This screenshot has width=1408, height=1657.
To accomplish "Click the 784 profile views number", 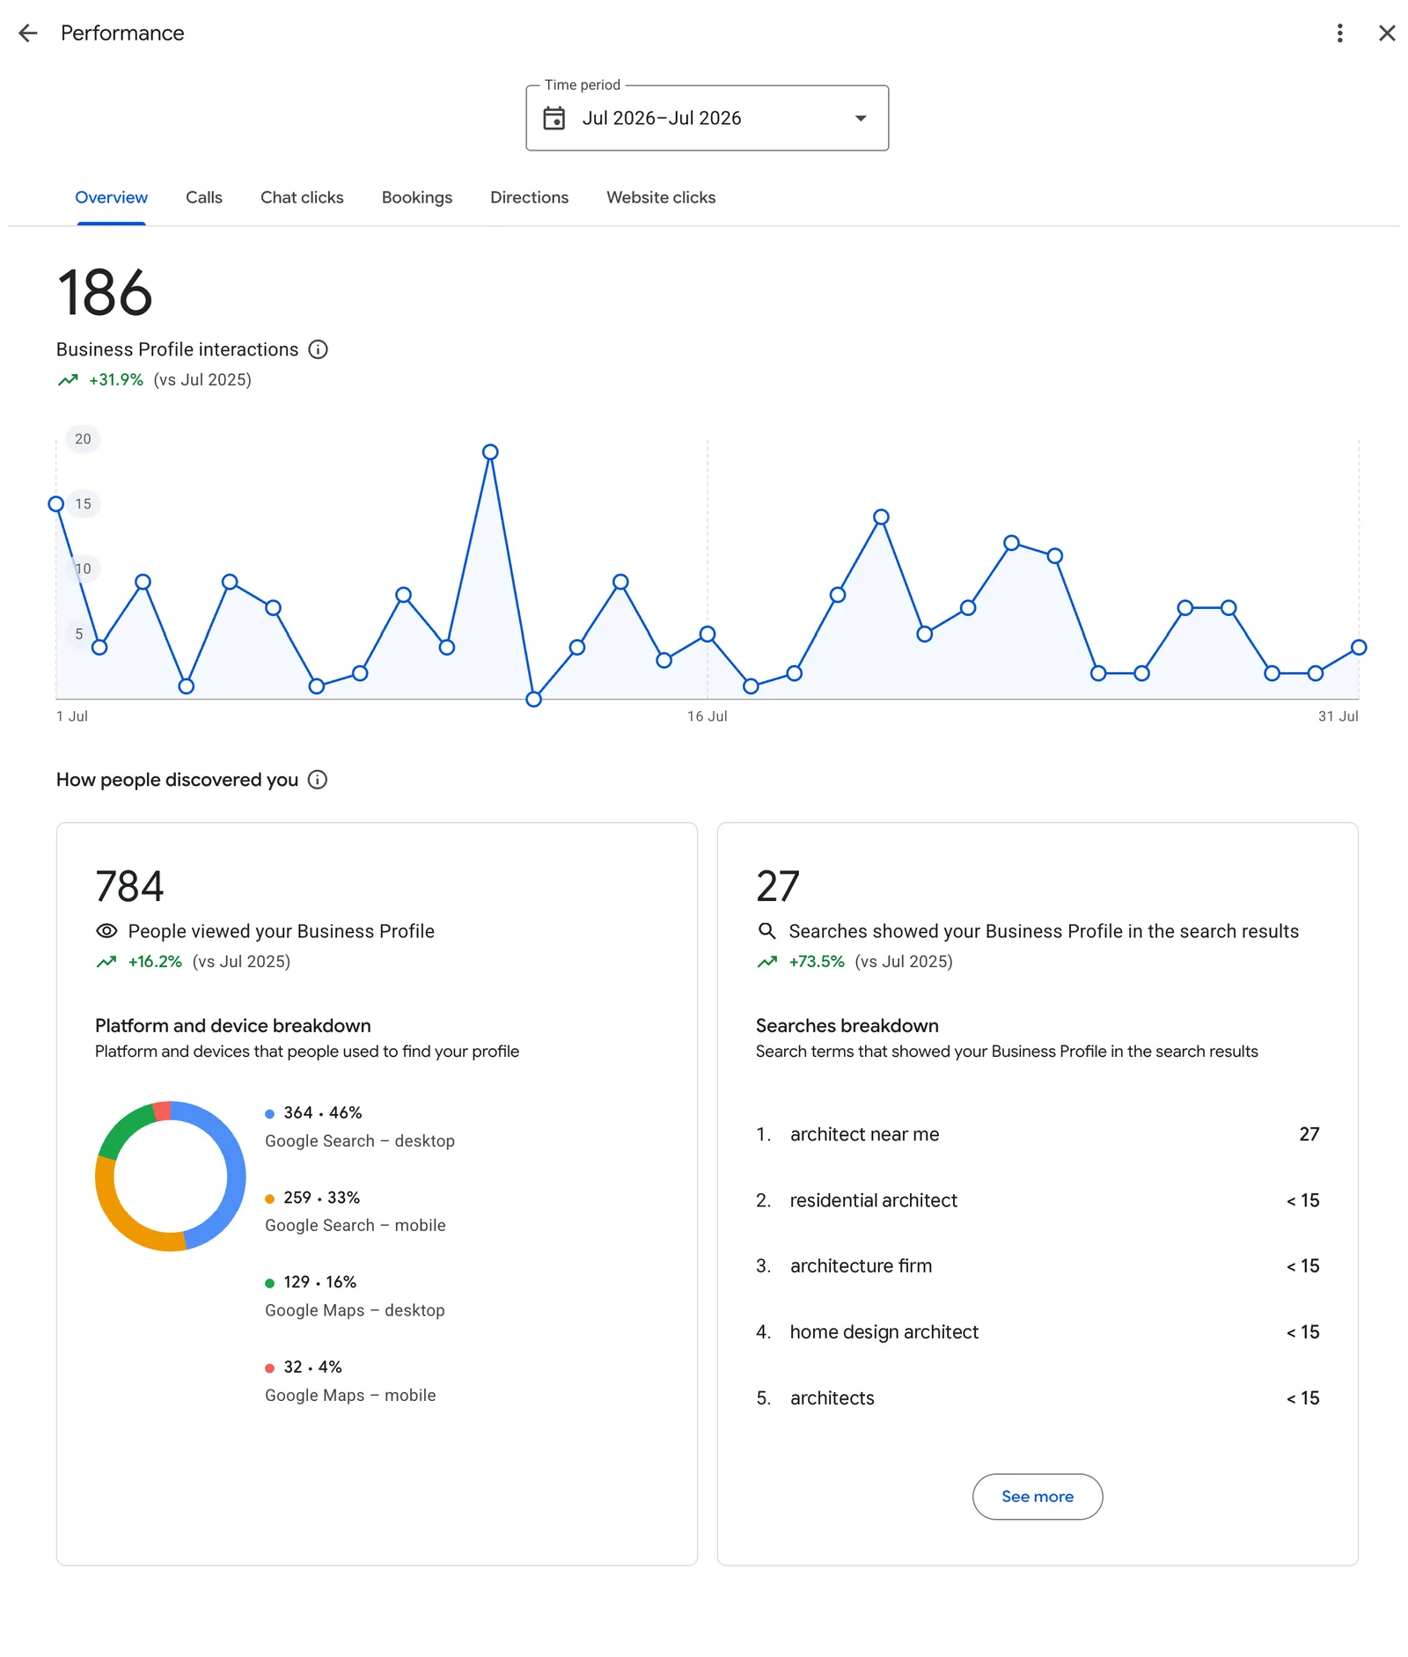I will point(129,886).
